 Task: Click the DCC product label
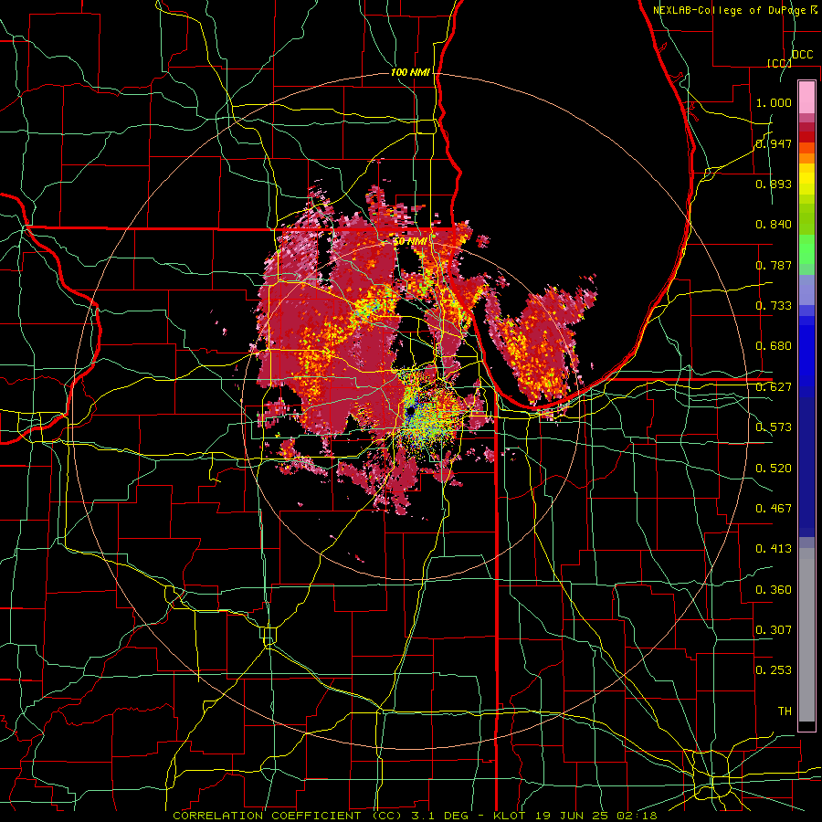tap(802, 54)
